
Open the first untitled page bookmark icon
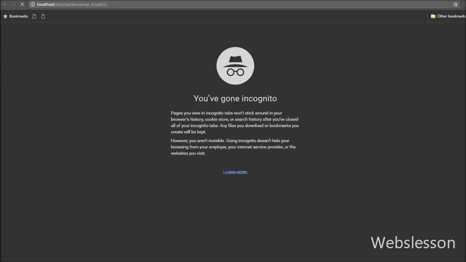34,16
